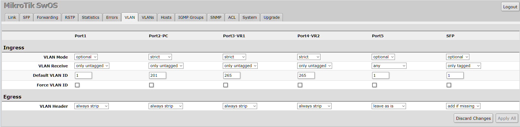Image resolution: width=520 pixels, height=127 pixels.
Task: Open the Forwarding tab
Action: [x=47, y=17]
